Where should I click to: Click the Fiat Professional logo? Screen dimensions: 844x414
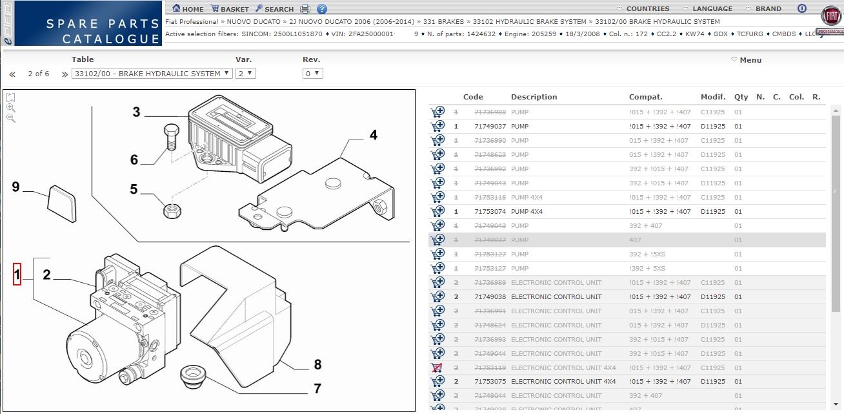coord(830,21)
